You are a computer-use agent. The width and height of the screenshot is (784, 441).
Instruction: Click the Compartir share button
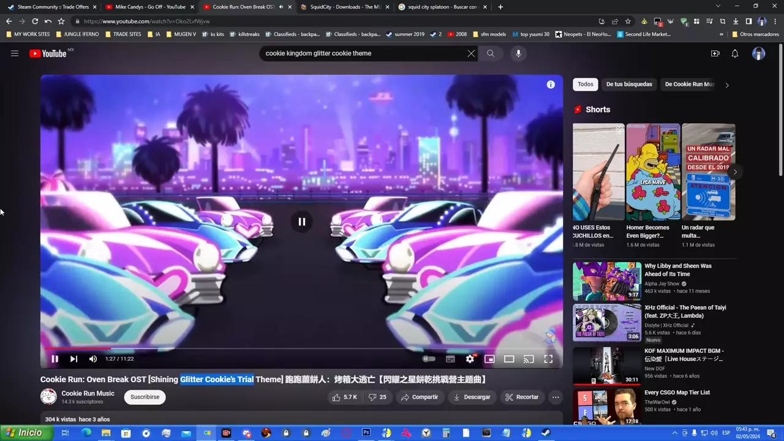pyautogui.click(x=420, y=397)
